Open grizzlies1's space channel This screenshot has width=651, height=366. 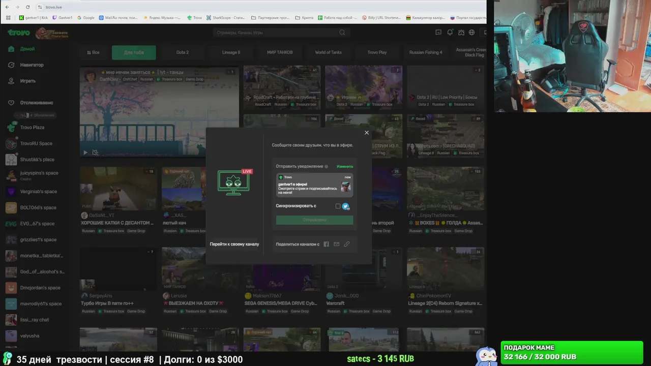click(x=38, y=239)
